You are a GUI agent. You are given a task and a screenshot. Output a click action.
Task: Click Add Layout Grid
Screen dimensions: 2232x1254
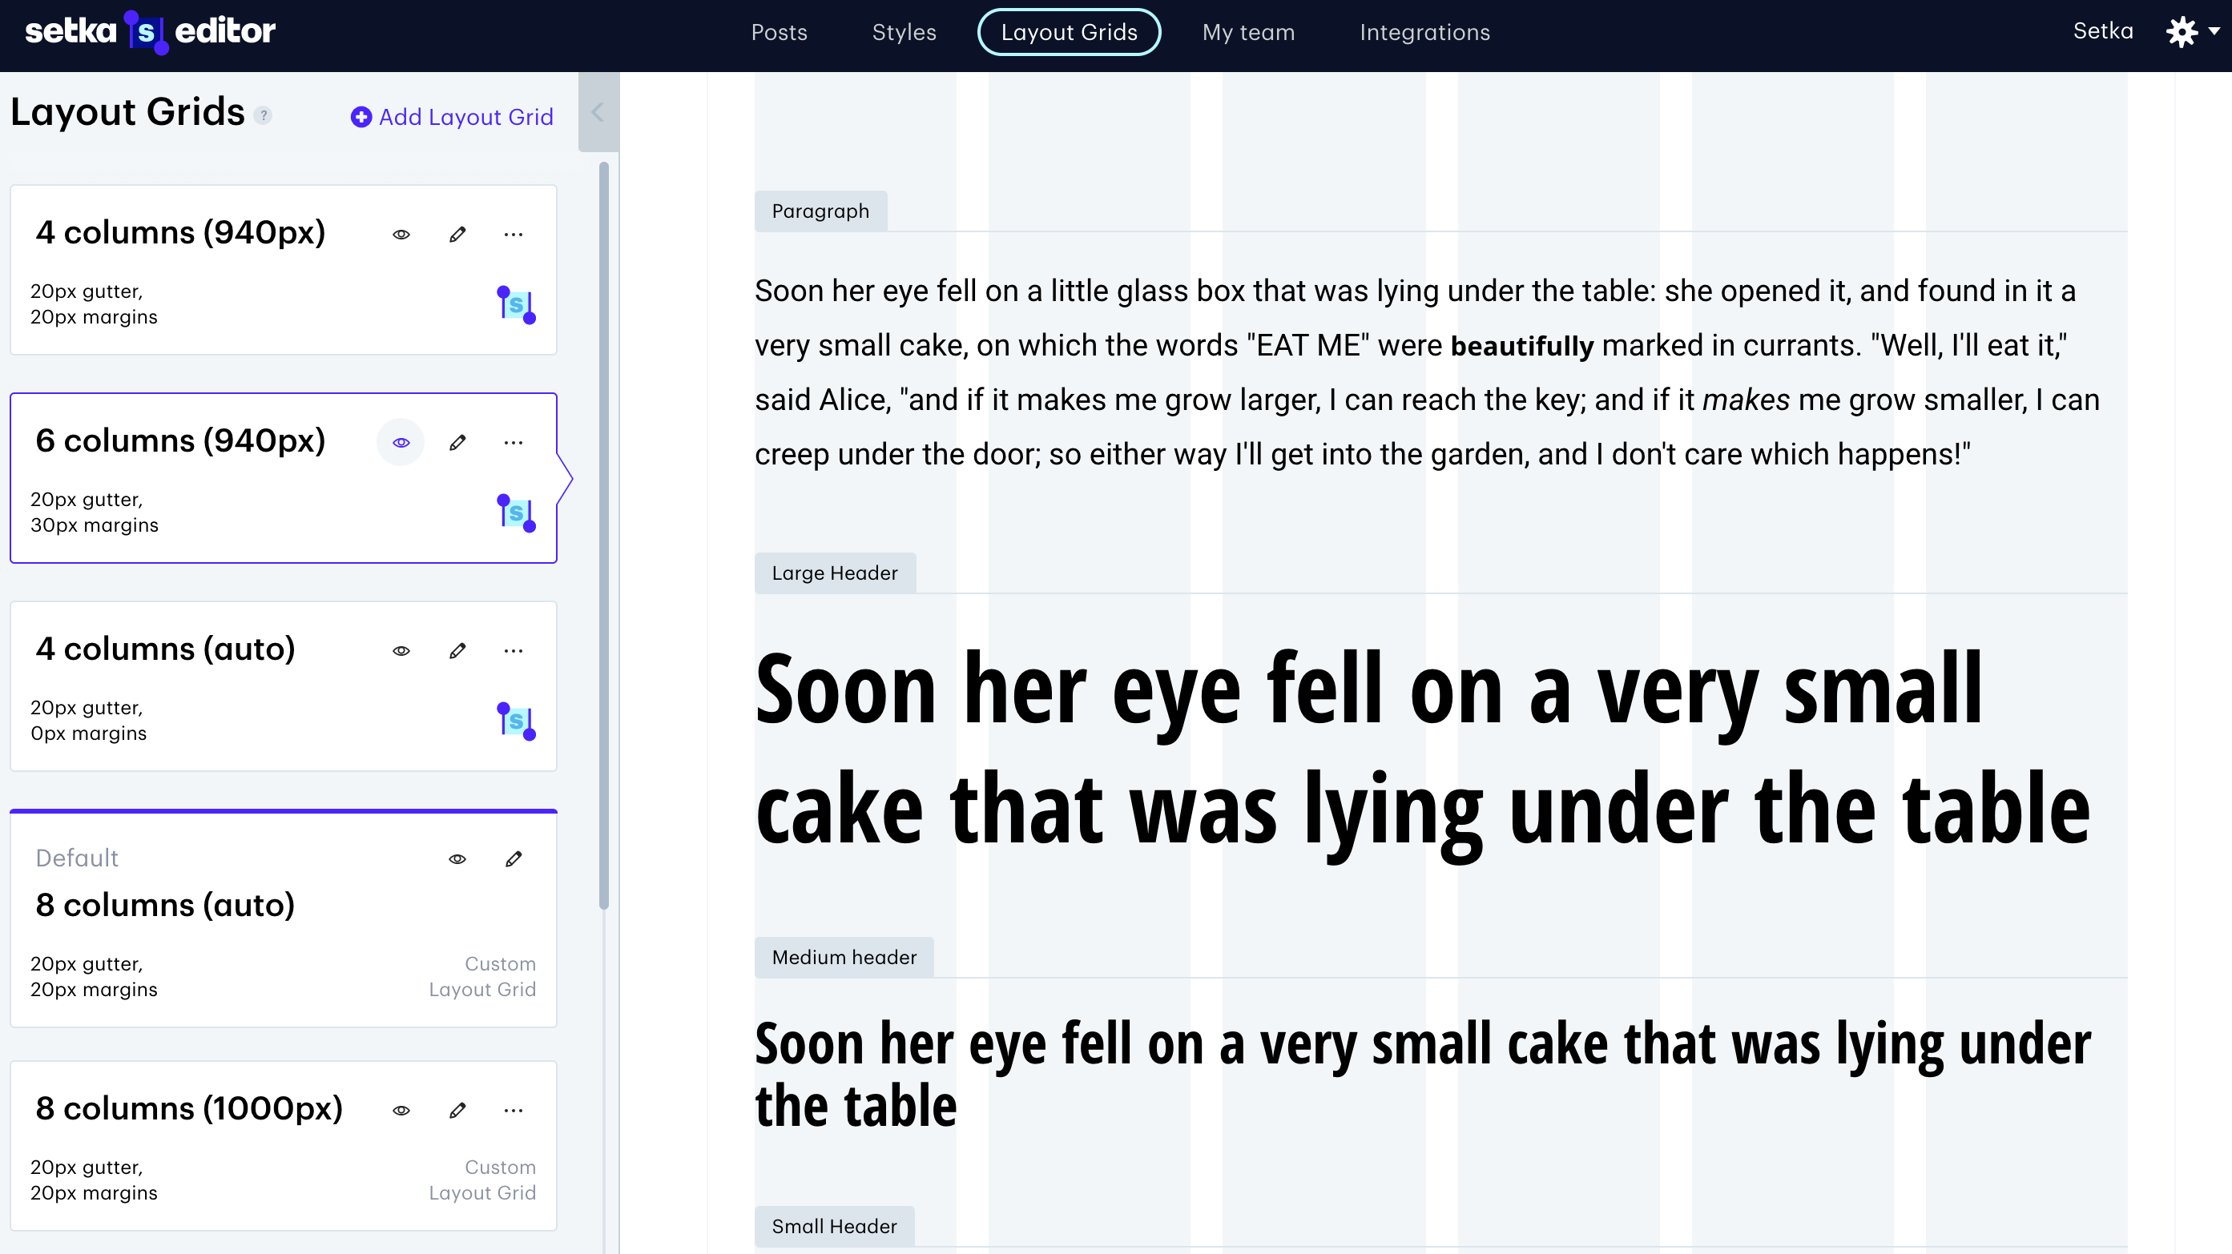tap(453, 117)
